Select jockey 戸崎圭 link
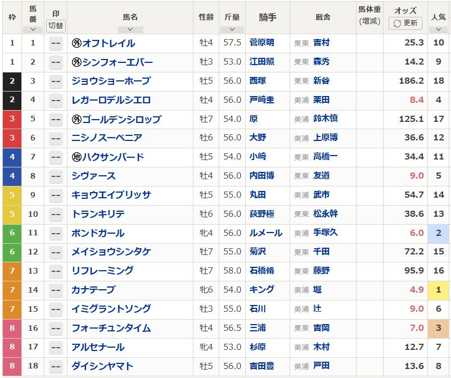The height and width of the screenshot is (378, 451). 261,100
